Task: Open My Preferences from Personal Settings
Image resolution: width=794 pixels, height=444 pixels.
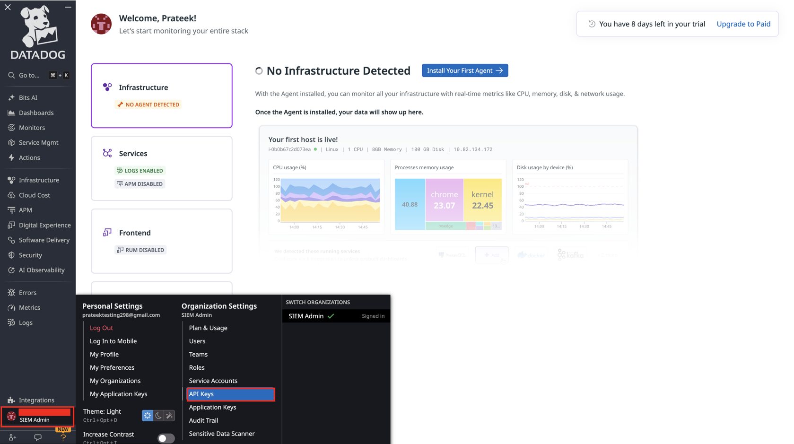Action: (112, 367)
